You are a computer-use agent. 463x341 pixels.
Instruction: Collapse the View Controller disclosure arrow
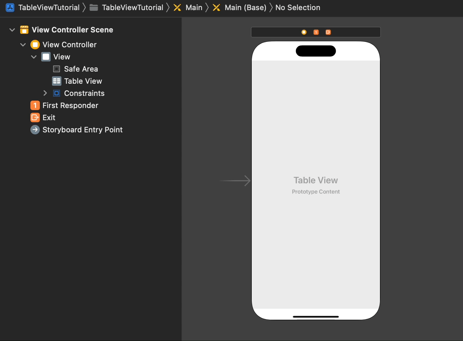(23, 45)
